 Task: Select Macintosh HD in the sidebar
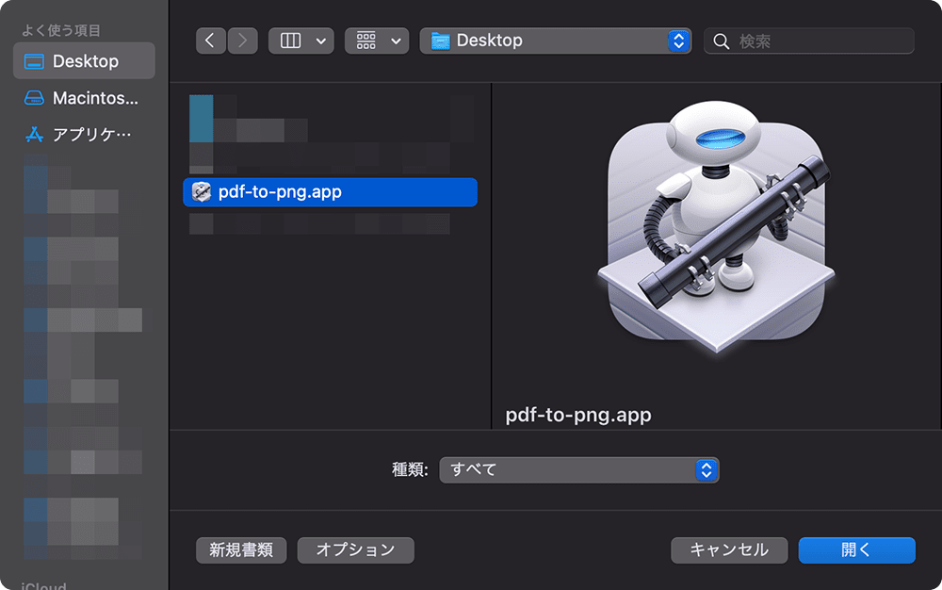coord(84,98)
